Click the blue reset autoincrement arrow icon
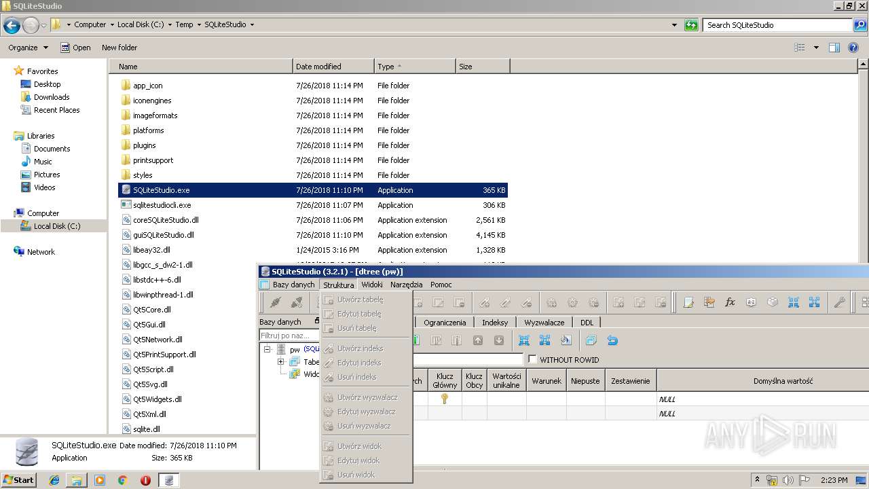Viewport: 869px width, 489px height. [612, 340]
